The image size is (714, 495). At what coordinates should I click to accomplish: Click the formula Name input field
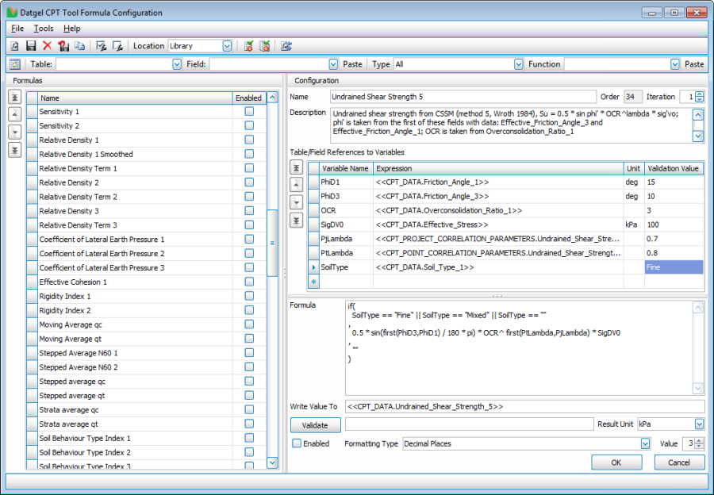(x=463, y=97)
